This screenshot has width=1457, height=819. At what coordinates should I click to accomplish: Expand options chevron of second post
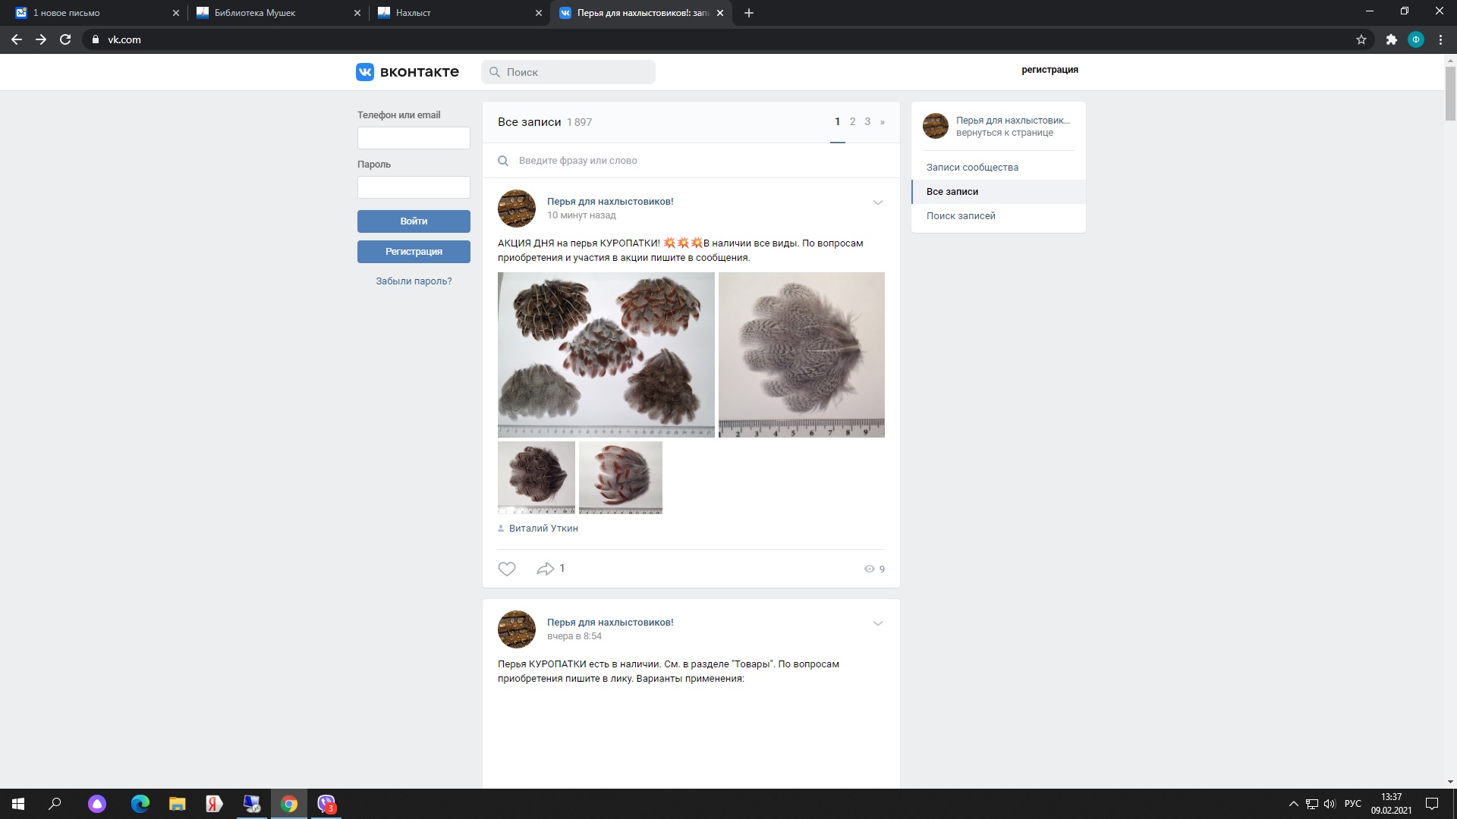(x=877, y=623)
